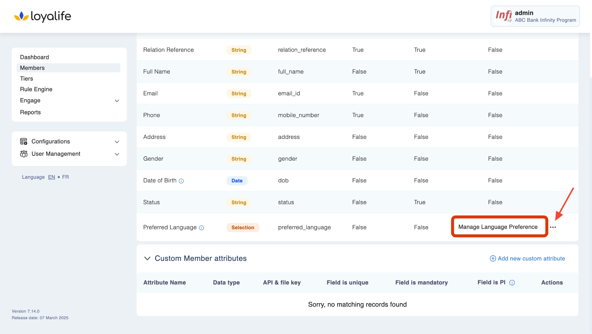Viewport: 592px width, 334px height.
Task: Click the Field is PI info icon
Action: (x=512, y=283)
